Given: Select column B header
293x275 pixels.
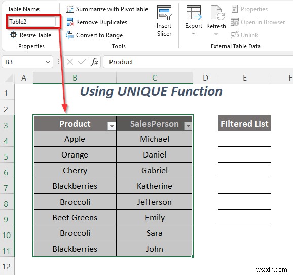Looking at the screenshot, I should (75, 78).
